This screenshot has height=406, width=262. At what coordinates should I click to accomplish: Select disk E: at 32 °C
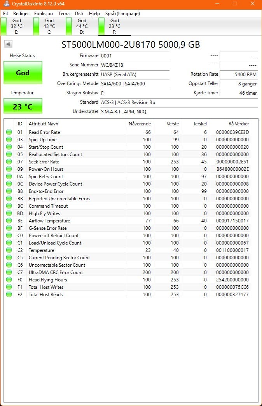[16, 26]
